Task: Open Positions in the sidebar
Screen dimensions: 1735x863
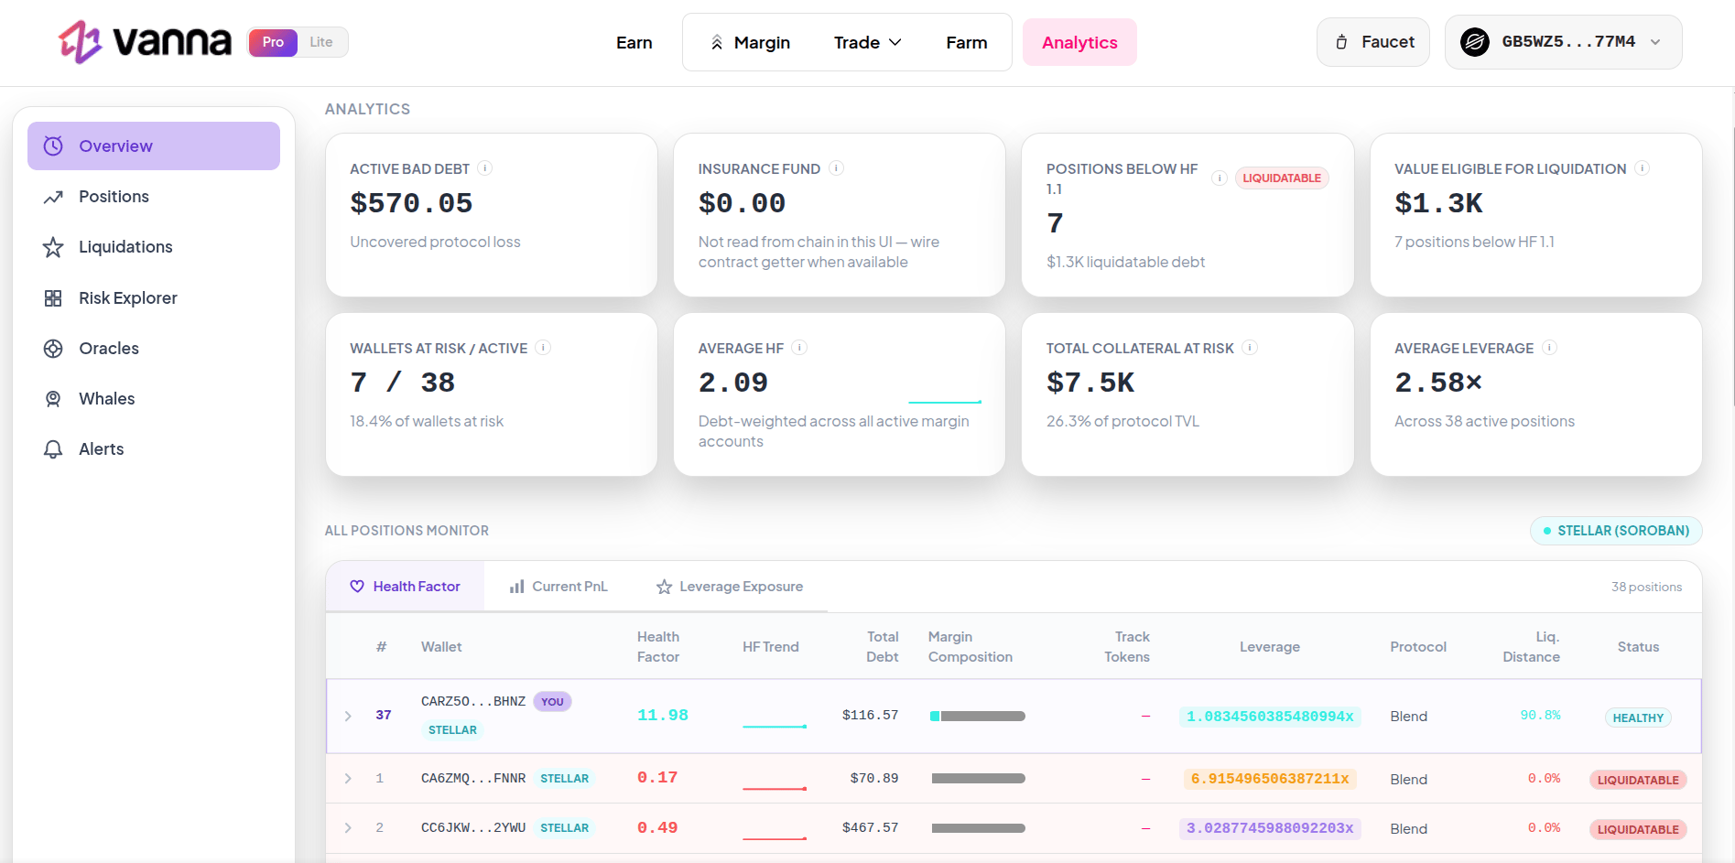Action: (x=154, y=197)
